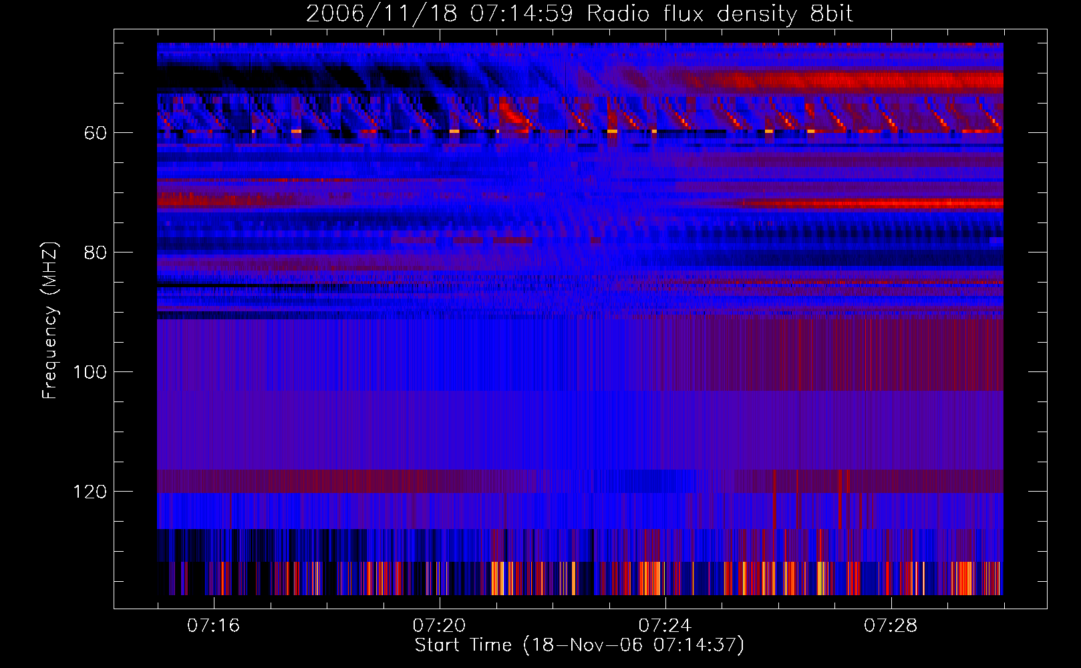Viewport: 1081px width, 668px height.
Task: Click the 07:20 time axis label
Action: click(x=439, y=626)
